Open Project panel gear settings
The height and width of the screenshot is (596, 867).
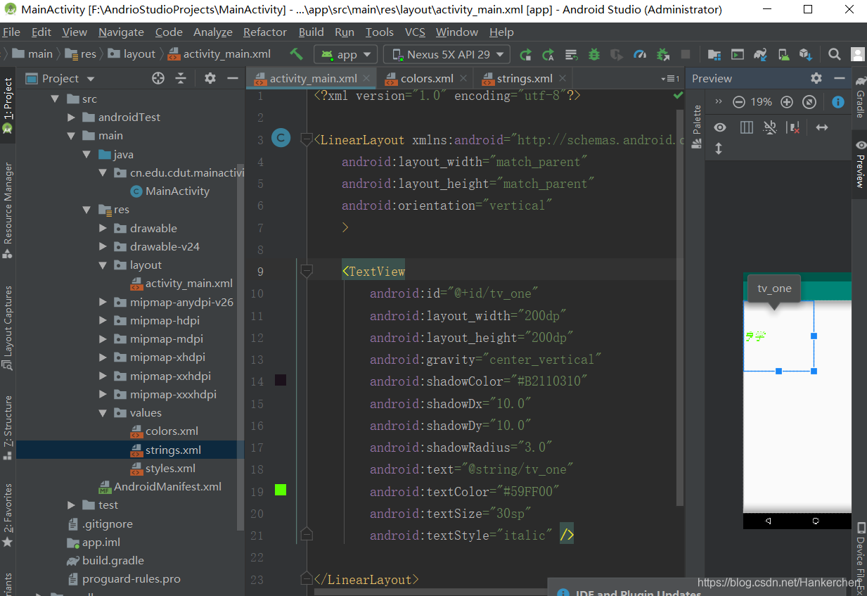click(x=210, y=78)
